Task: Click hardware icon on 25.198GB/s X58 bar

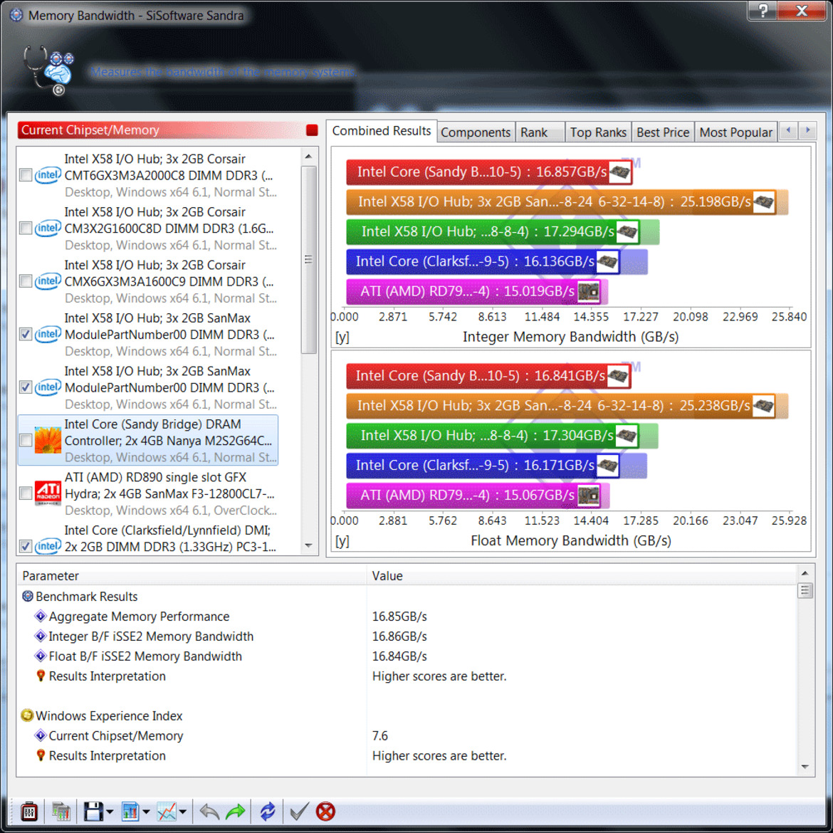Action: 763,202
